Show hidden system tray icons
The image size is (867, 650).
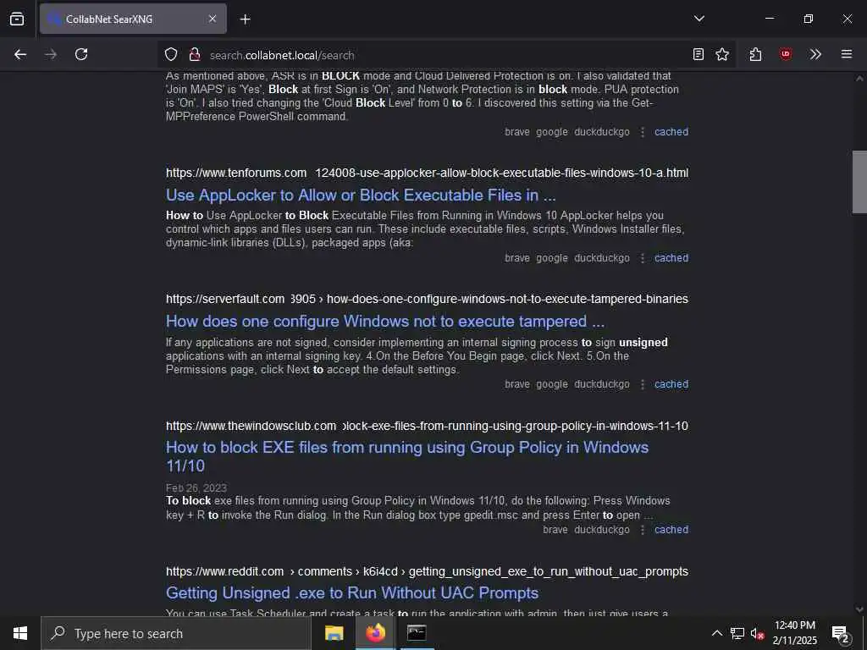(x=716, y=633)
